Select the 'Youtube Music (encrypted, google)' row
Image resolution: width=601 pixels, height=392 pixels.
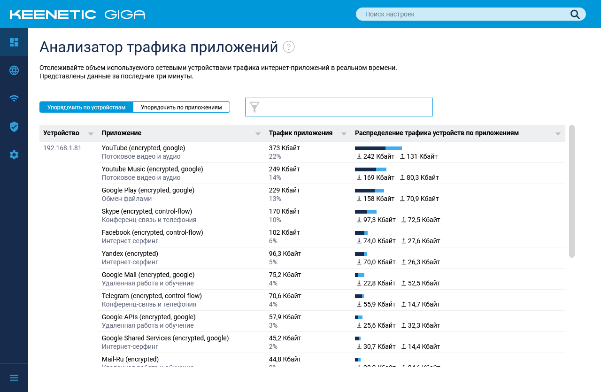[331, 173]
